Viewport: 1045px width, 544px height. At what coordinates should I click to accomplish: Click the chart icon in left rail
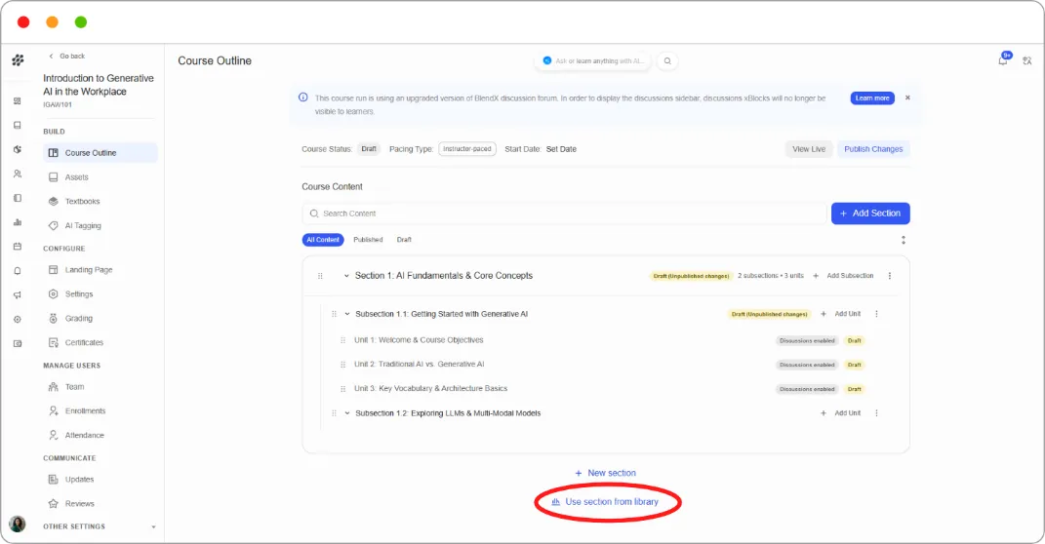point(18,222)
